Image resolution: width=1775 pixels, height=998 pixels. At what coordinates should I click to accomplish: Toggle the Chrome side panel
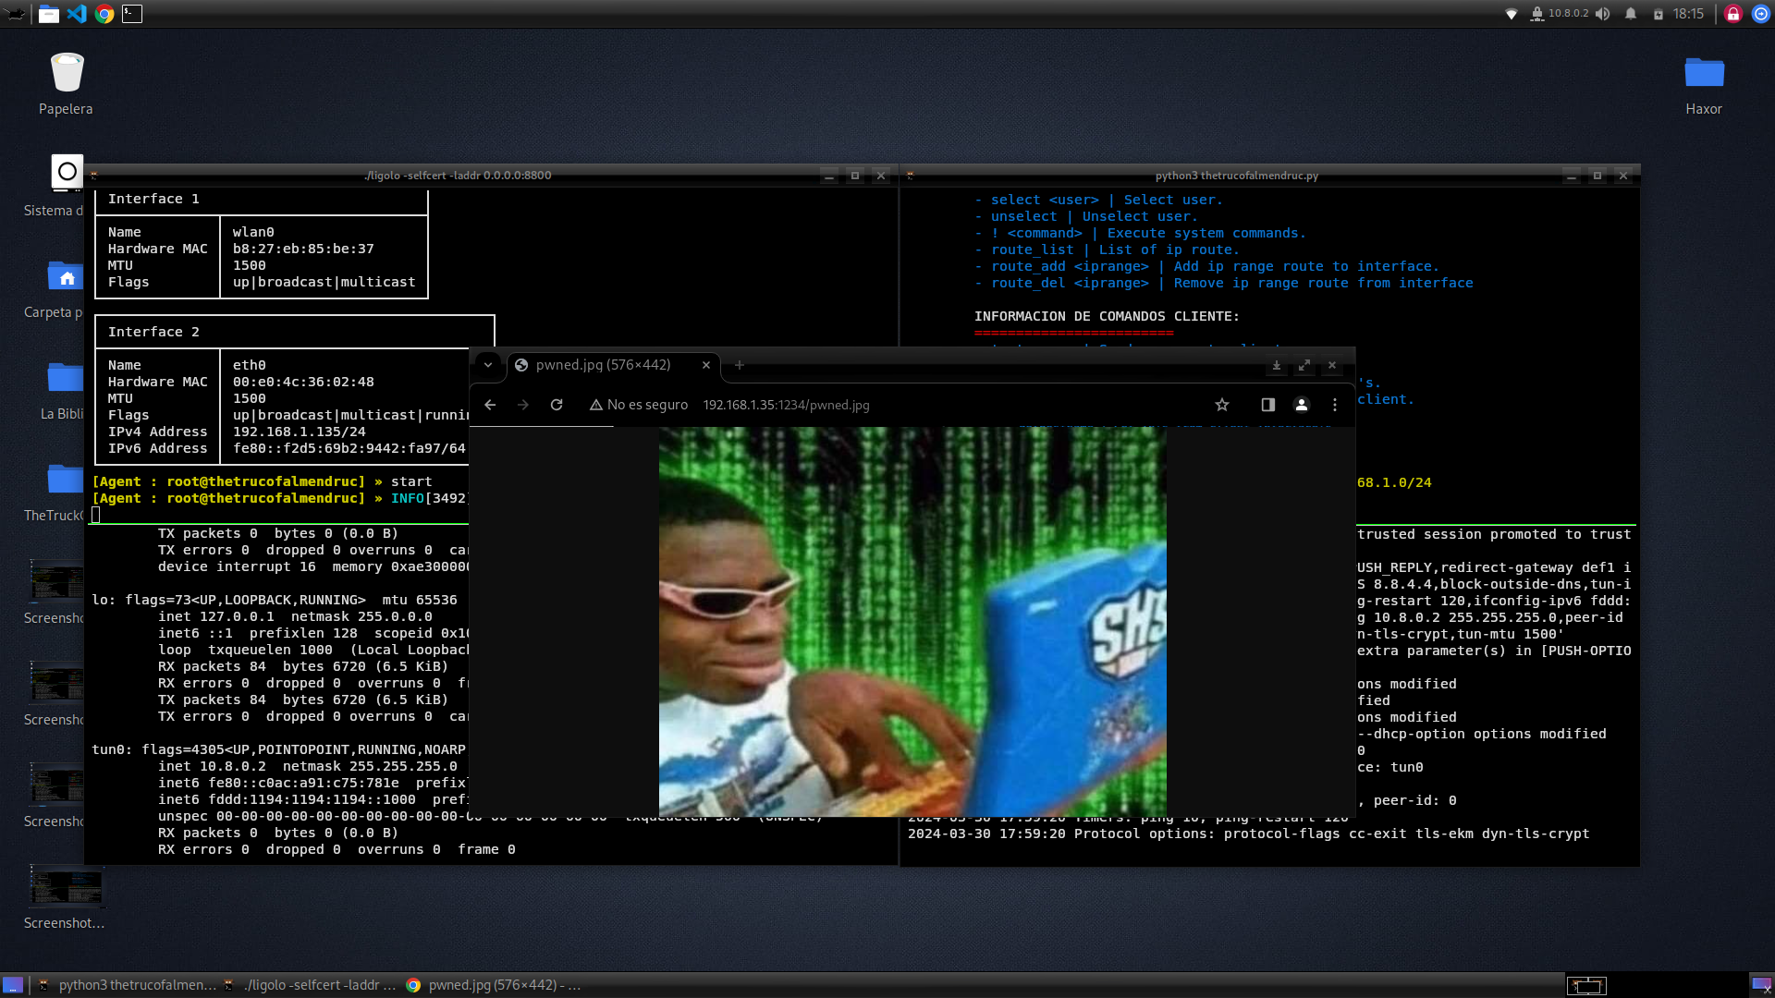tap(1268, 405)
